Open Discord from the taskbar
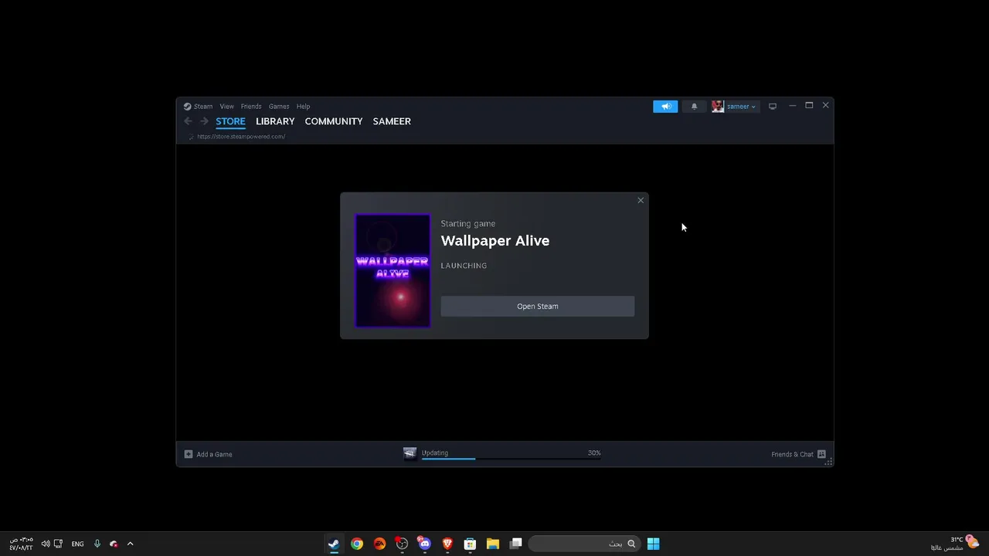 click(424, 544)
